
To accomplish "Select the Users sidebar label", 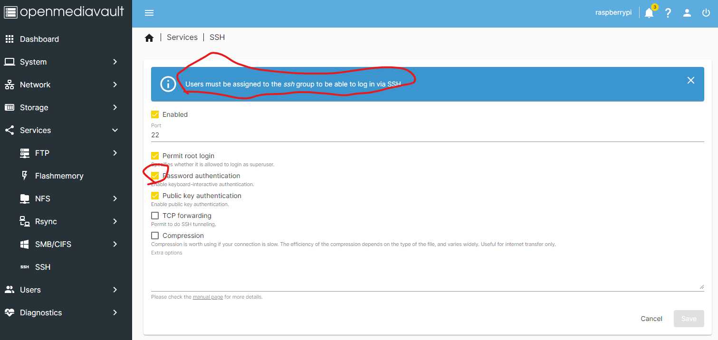I will pyautogui.click(x=30, y=290).
